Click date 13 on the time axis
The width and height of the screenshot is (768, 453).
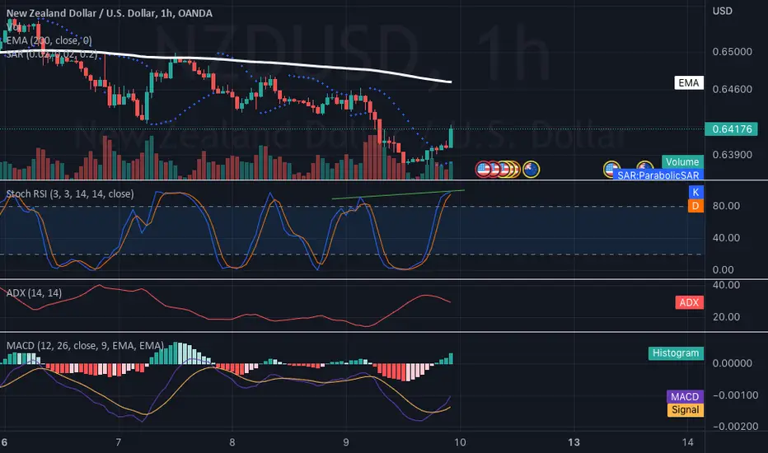574,442
